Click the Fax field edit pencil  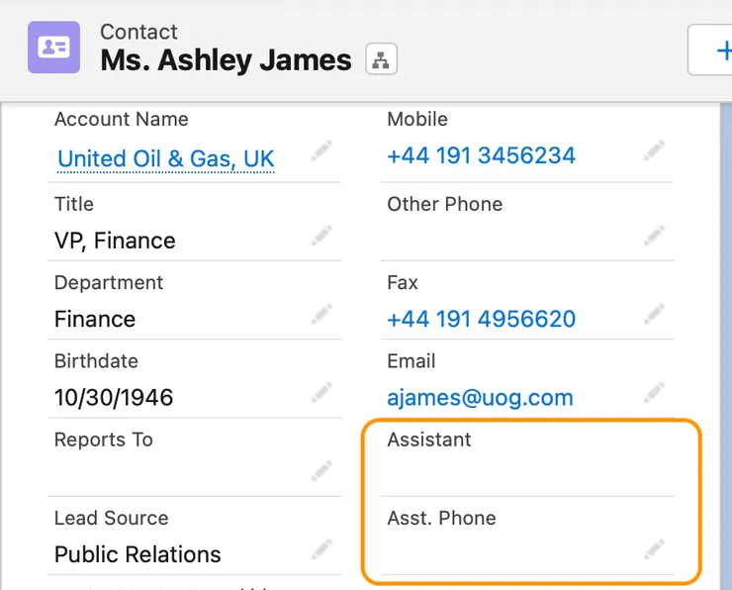coord(654,314)
